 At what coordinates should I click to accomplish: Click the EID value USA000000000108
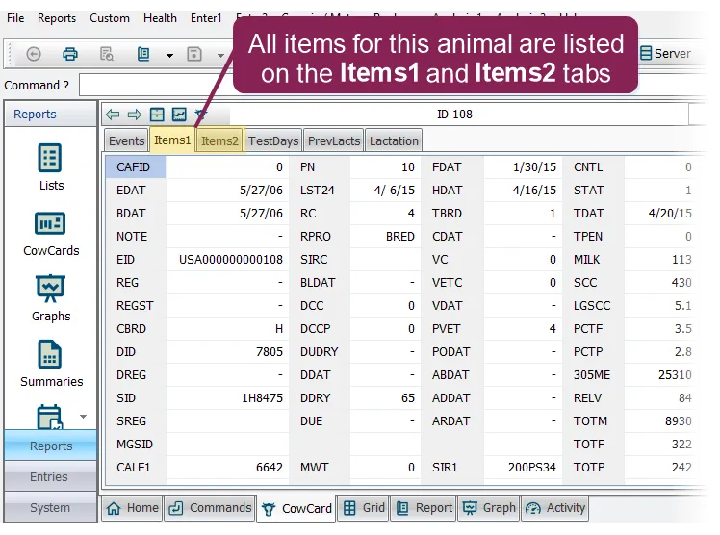click(230, 260)
